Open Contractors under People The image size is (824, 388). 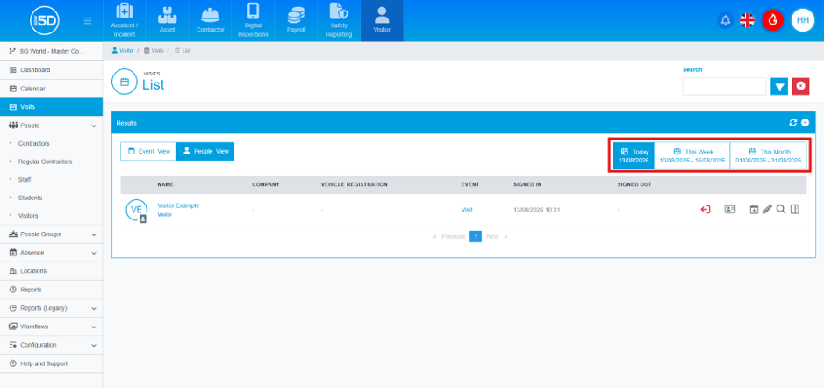pos(33,144)
